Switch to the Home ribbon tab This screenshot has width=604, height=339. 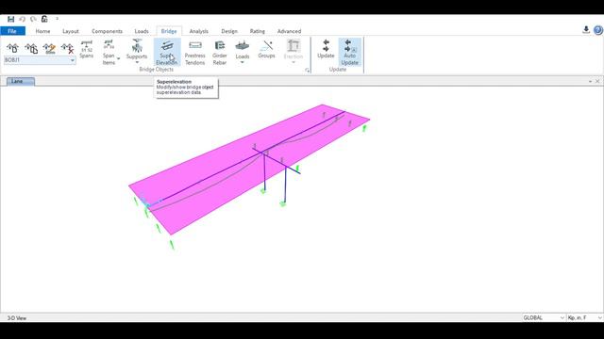click(x=42, y=31)
